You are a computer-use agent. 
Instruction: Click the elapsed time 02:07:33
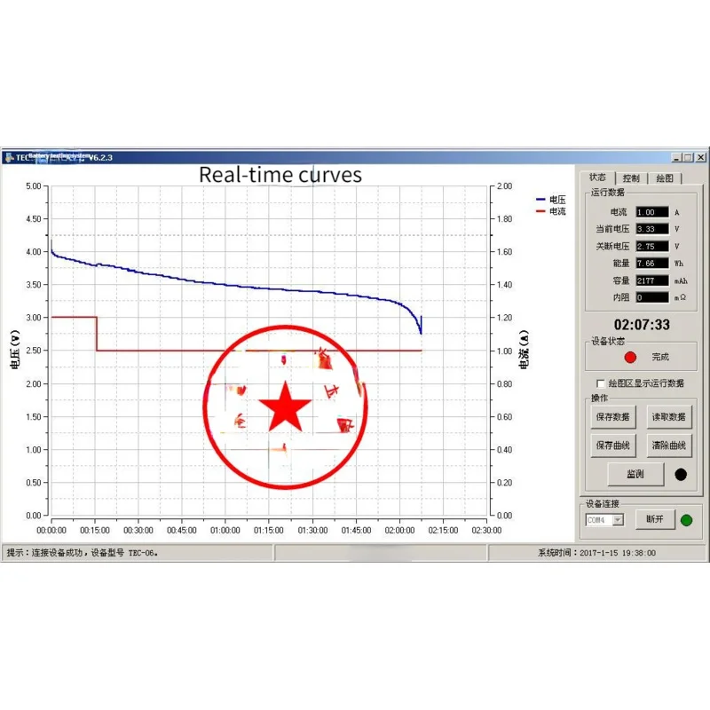(642, 324)
